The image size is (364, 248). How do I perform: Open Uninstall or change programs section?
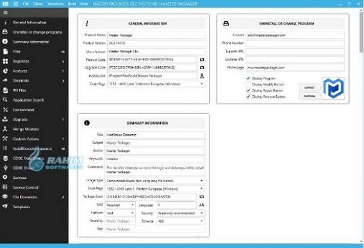(34, 32)
